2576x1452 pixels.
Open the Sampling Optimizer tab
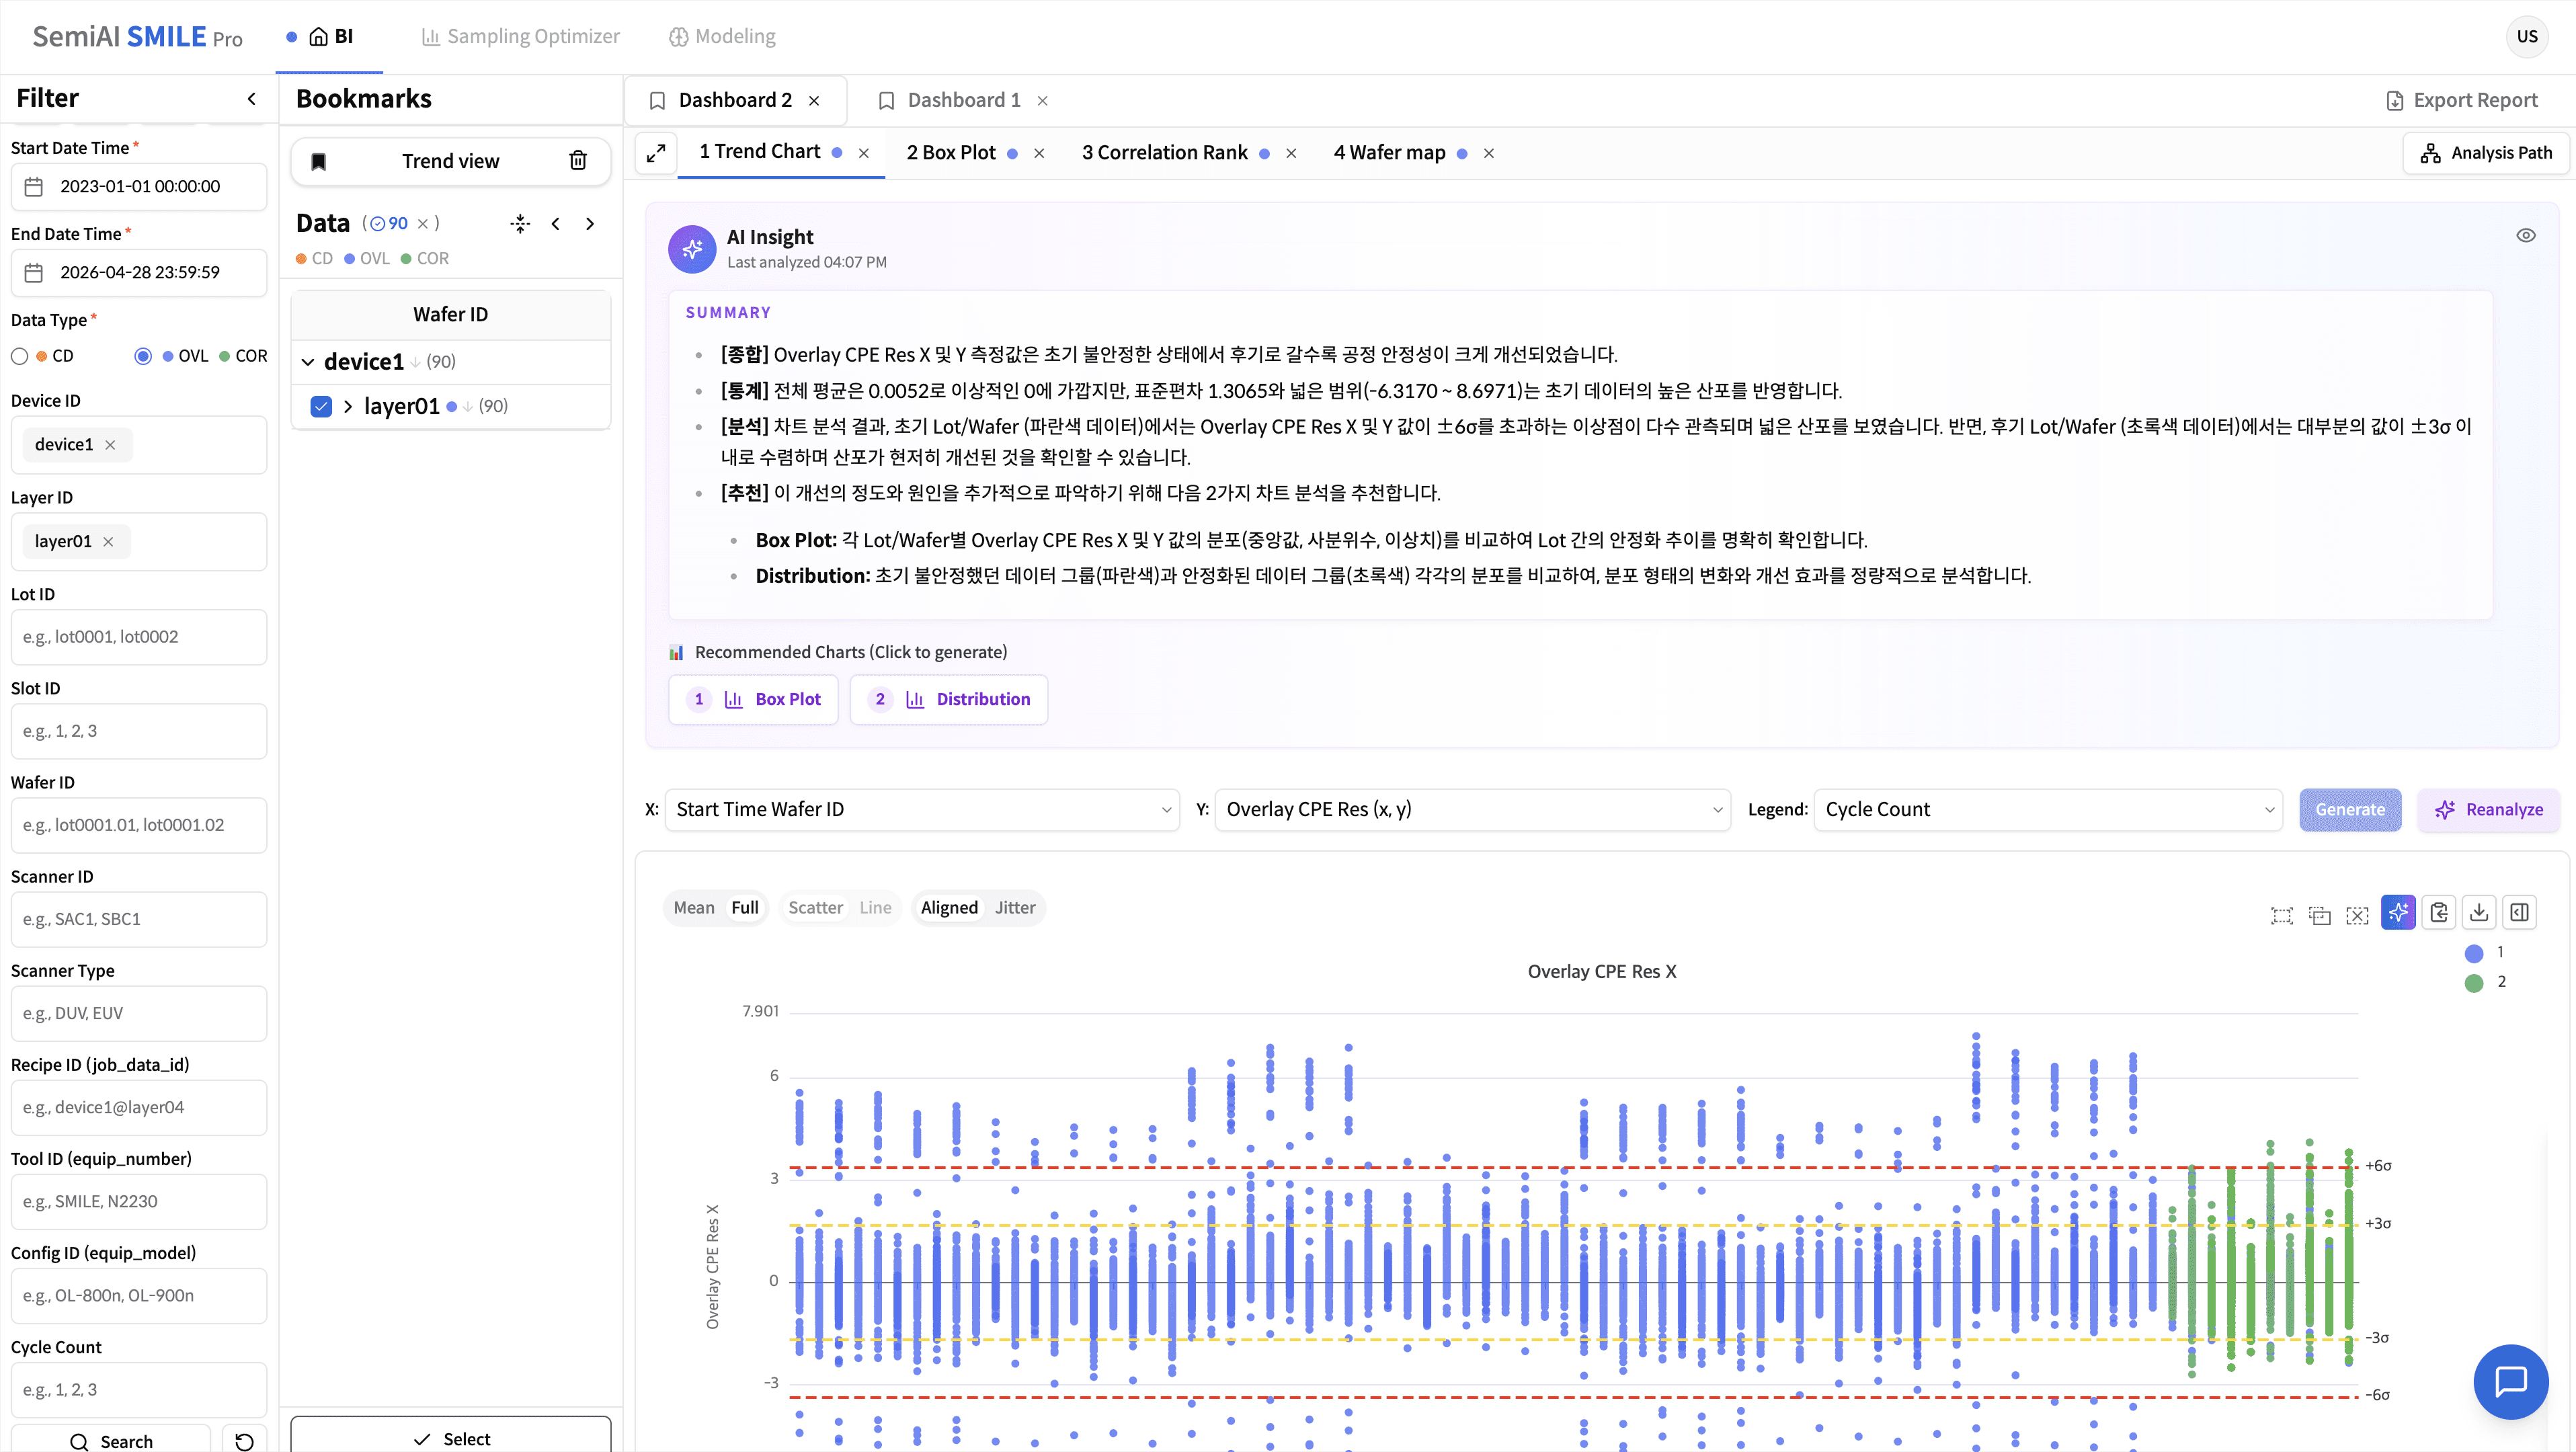pos(521,37)
